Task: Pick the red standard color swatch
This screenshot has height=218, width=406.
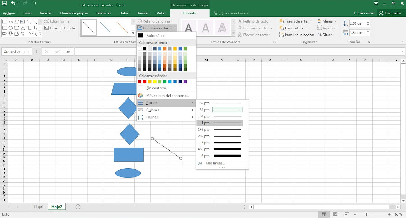Action: click(x=144, y=82)
